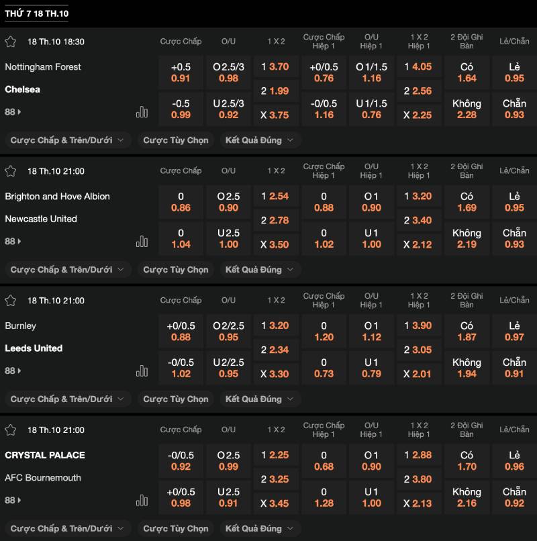This screenshot has width=537, height=541.
Task: Star the Brighton vs Newcastle United match
Action: pyautogui.click(x=11, y=171)
